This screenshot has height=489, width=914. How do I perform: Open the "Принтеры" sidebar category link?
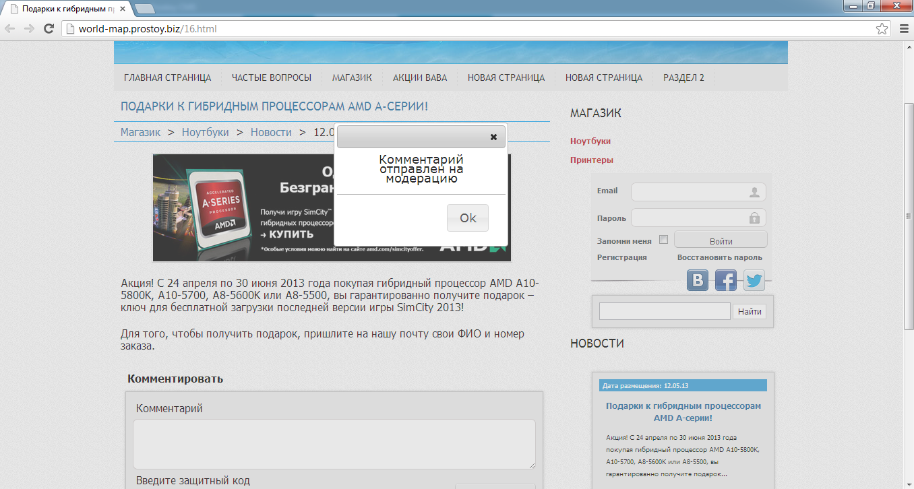(x=592, y=160)
